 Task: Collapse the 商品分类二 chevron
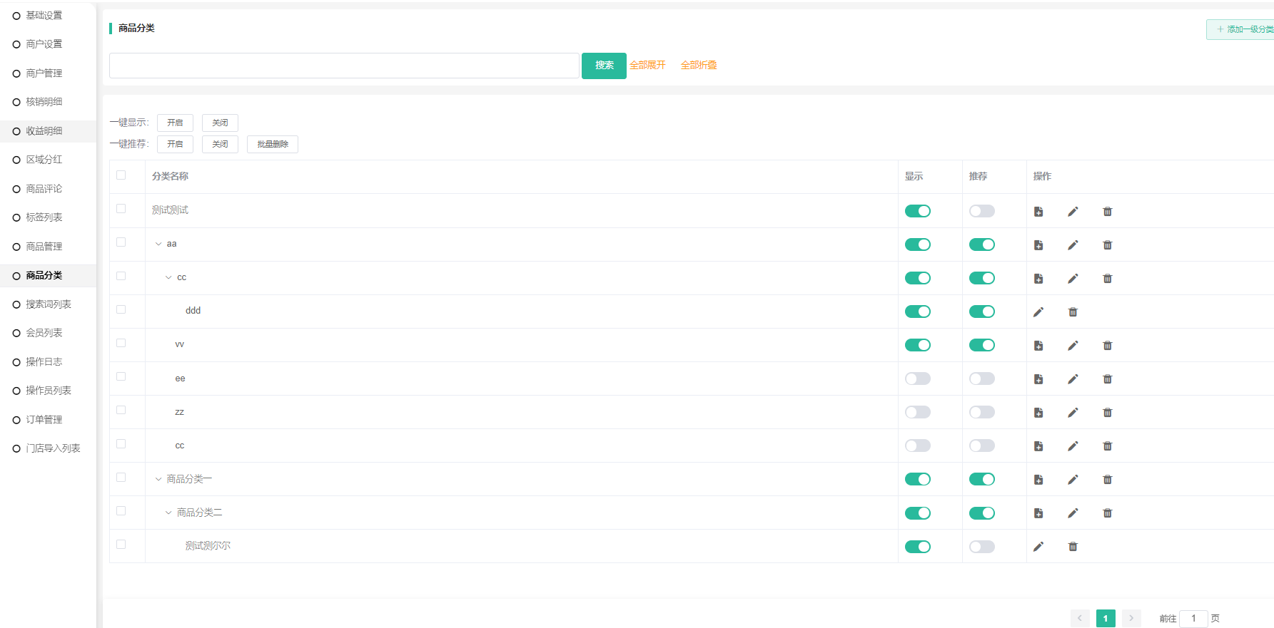point(168,513)
